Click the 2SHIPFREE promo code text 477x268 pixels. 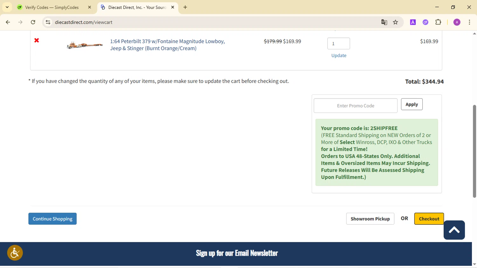tap(384, 128)
